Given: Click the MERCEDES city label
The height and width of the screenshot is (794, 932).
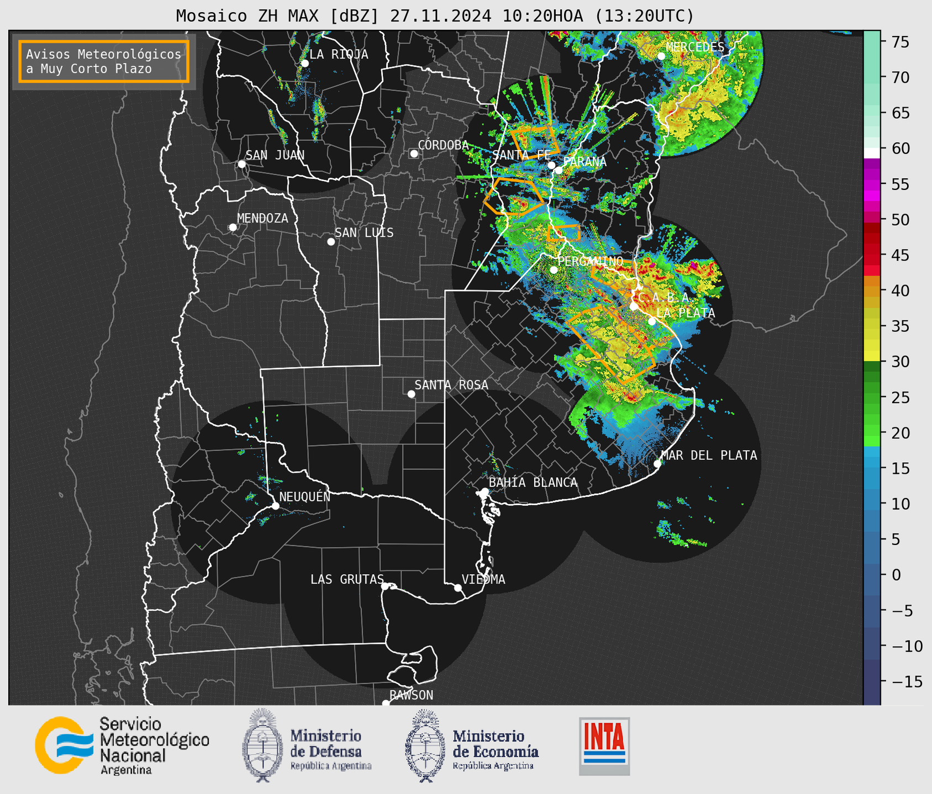Looking at the screenshot, I should click(x=695, y=47).
